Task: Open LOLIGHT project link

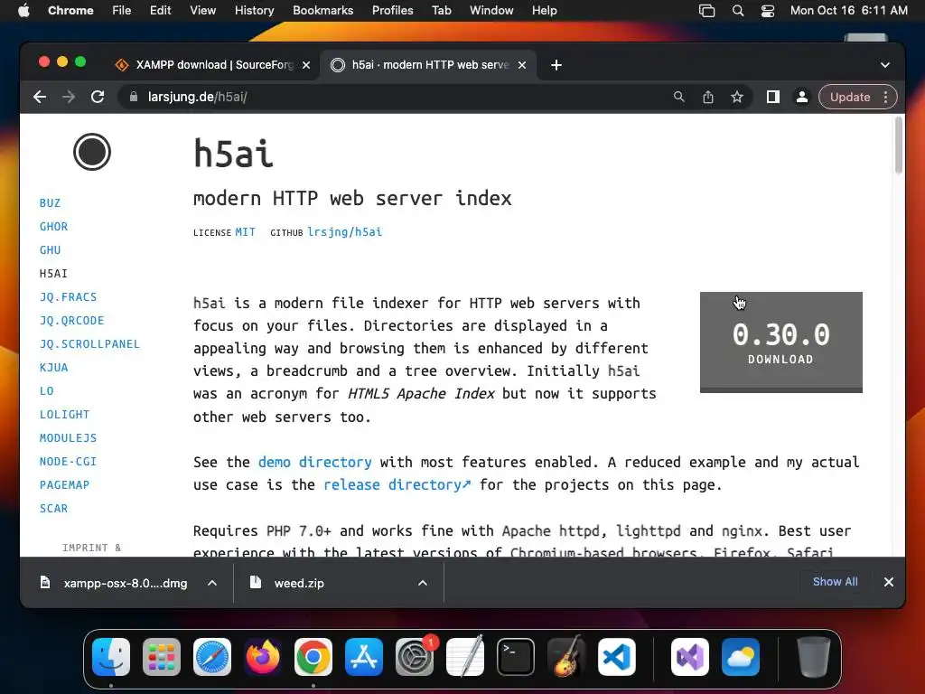Action: click(x=64, y=414)
